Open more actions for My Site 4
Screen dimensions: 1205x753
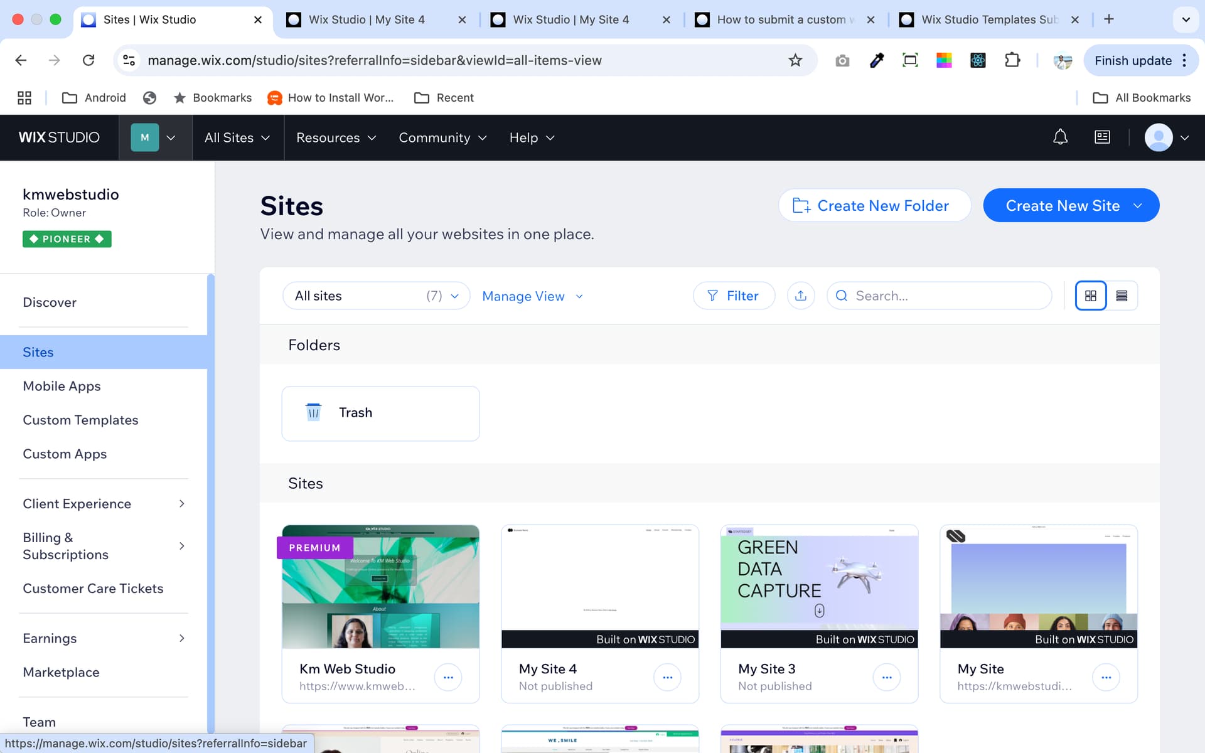[x=667, y=677]
